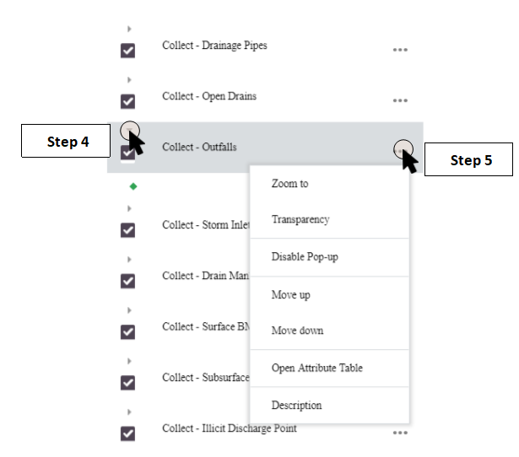Viewport: 519px width, 457px height.
Task: Expand the Collect - Storm Inlets legend
Action: click(x=129, y=208)
